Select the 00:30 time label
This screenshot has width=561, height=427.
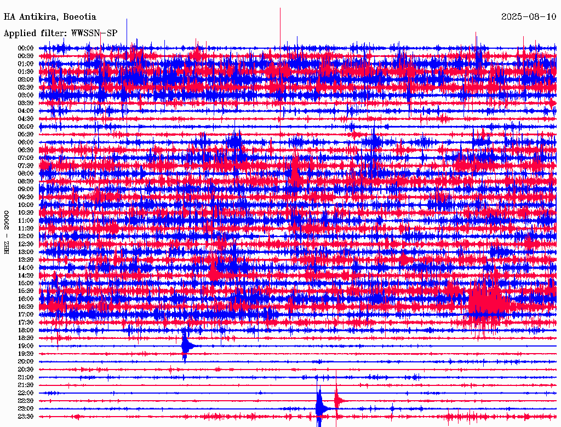coord(25,56)
